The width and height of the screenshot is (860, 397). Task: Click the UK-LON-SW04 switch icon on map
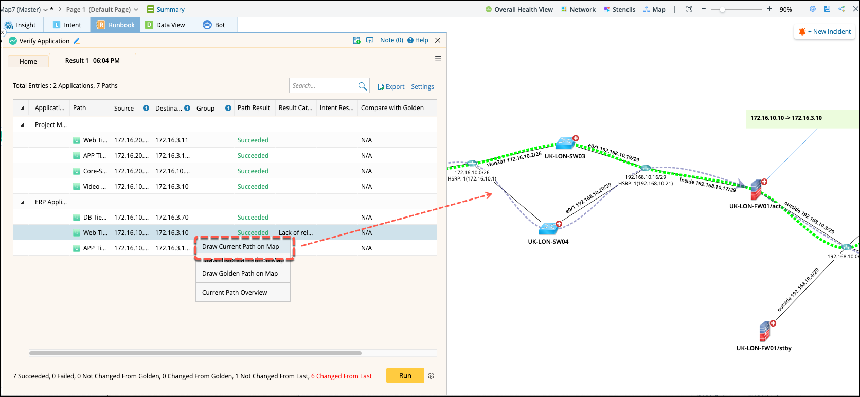click(x=549, y=228)
